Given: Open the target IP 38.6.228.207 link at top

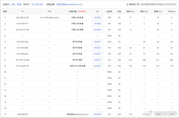Looking at the screenshot, I should click(37, 4).
